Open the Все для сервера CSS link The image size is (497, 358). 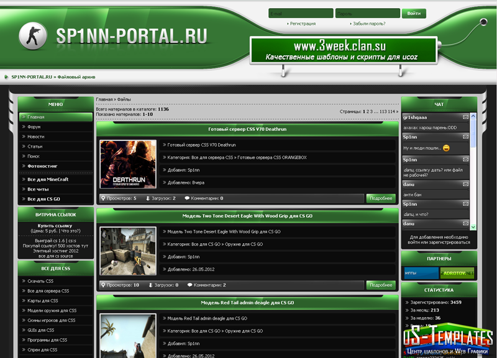[56, 290]
